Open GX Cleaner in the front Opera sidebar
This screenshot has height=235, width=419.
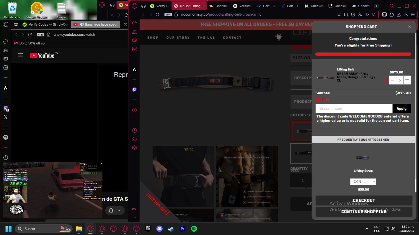134,32
